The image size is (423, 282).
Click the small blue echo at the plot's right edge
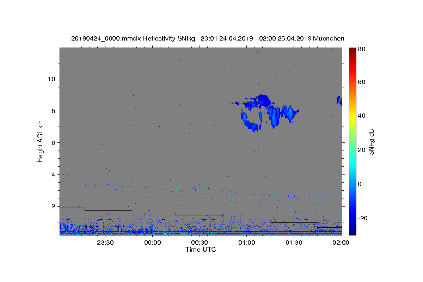pos(339,100)
